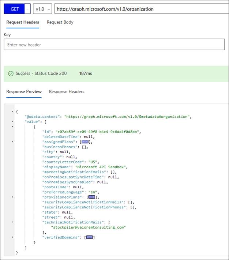
Task: Expand the assignedPlans fold arrow
Action: pyautogui.click(x=12, y=142)
